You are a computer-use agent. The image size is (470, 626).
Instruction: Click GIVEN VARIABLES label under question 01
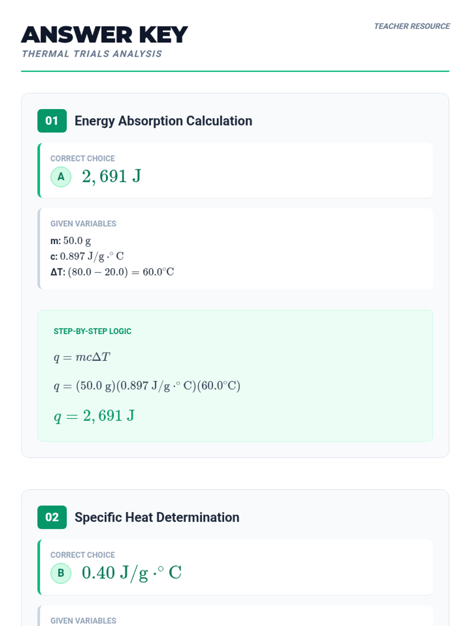click(x=83, y=224)
